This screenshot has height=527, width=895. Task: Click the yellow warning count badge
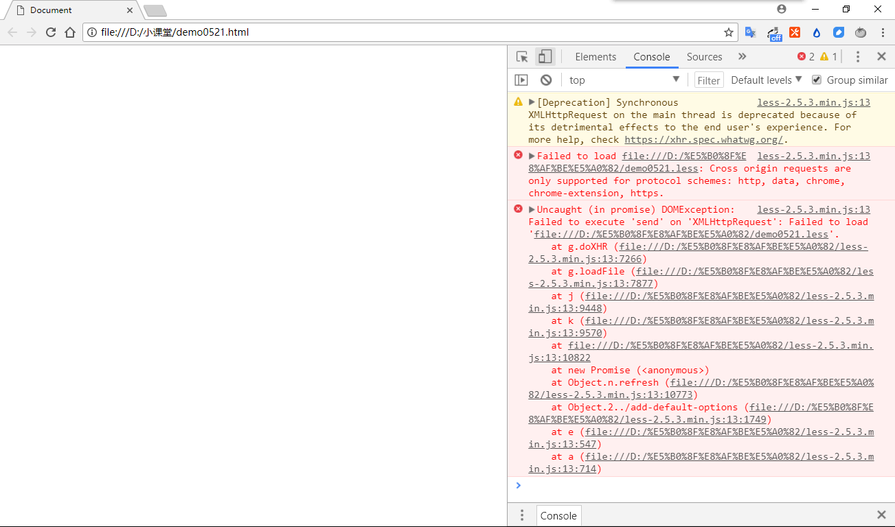[x=828, y=57]
